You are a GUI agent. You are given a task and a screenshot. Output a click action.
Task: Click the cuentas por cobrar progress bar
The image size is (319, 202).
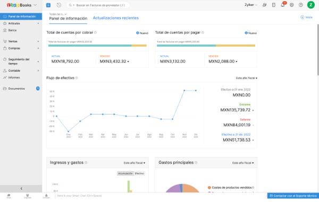point(97,46)
